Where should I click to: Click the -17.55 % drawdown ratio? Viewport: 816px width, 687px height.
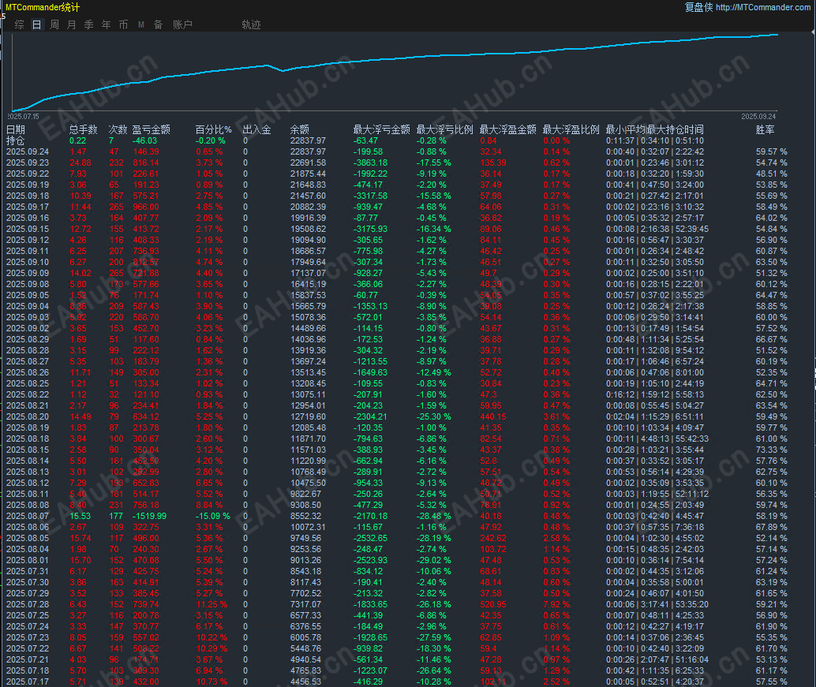click(433, 162)
